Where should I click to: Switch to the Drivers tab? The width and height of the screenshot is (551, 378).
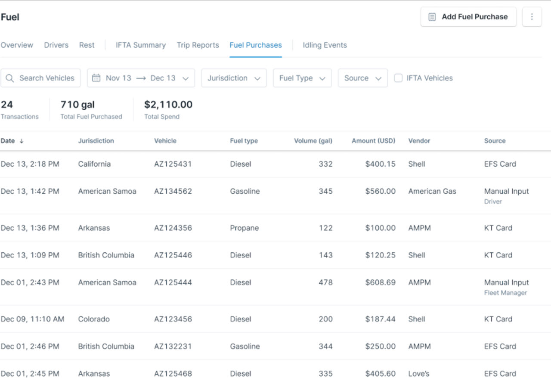pyautogui.click(x=56, y=45)
